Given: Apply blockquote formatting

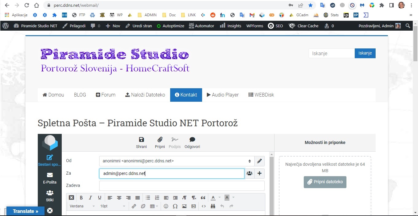Looking at the screenshot, I should (x=203, y=198).
